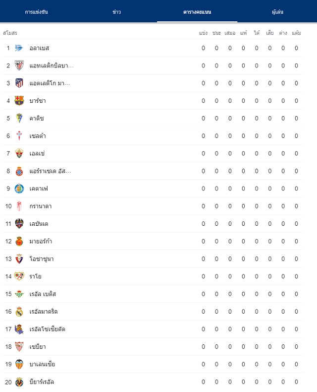Image resolution: width=317 pixels, height=392 pixels.
Task: Click the Getafe crest icon
Action: click(19, 189)
